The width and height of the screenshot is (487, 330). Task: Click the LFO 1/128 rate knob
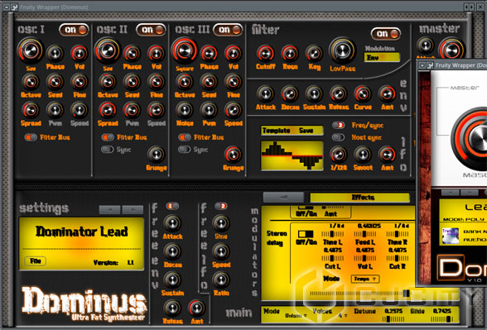(x=338, y=155)
